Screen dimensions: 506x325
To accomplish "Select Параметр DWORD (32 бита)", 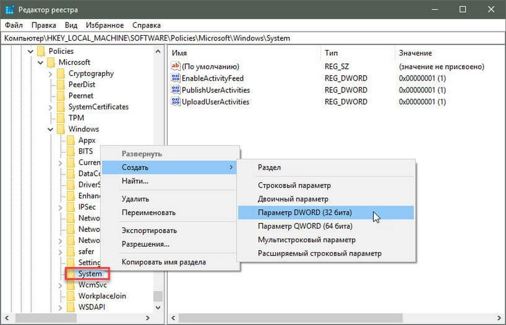I will [326, 213].
